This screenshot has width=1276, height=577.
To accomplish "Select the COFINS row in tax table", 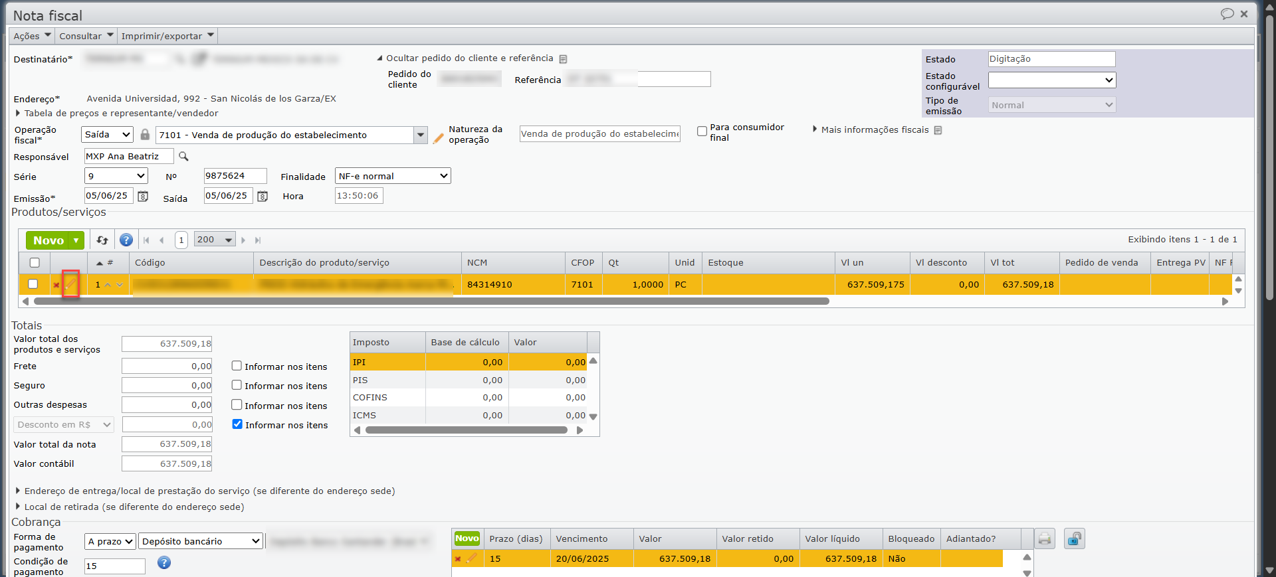I will pos(469,398).
